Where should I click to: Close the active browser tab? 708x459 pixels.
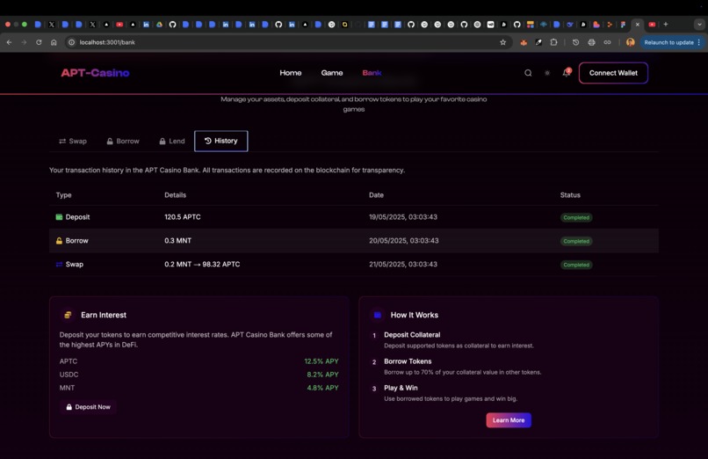[638, 25]
